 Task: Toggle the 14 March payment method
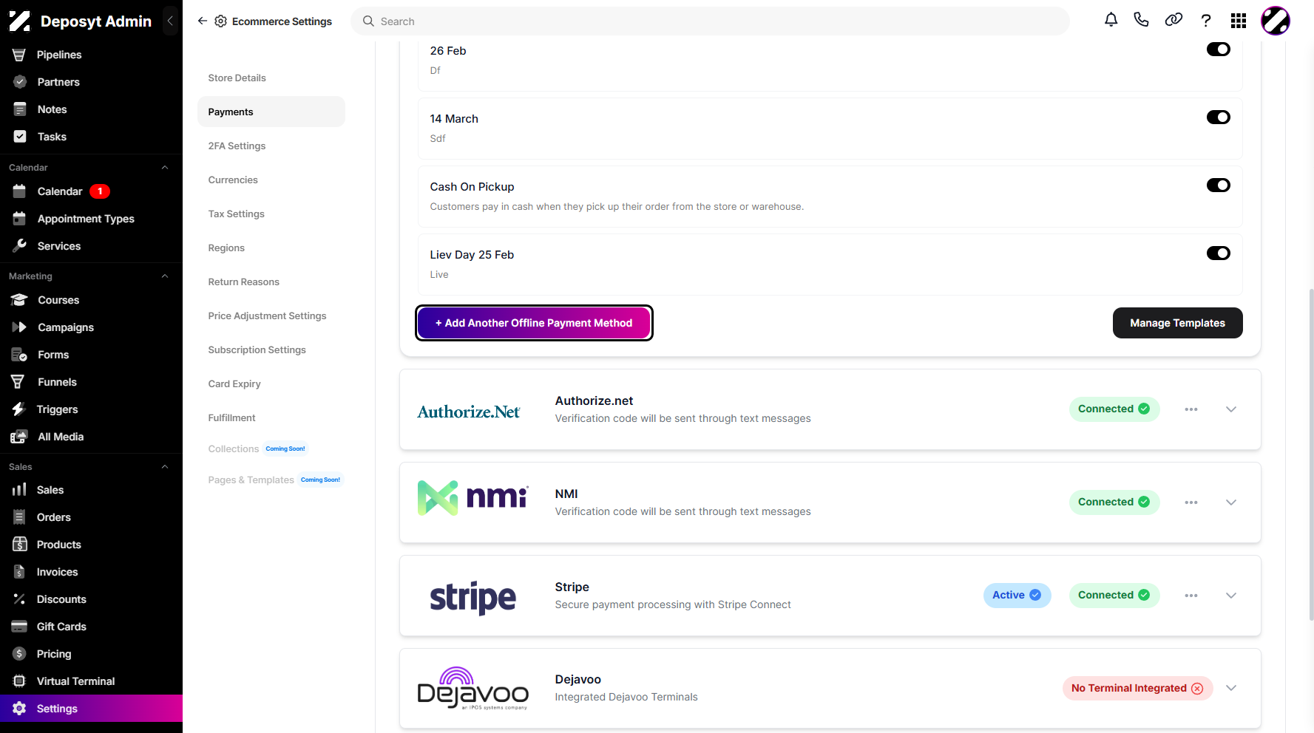(1219, 117)
